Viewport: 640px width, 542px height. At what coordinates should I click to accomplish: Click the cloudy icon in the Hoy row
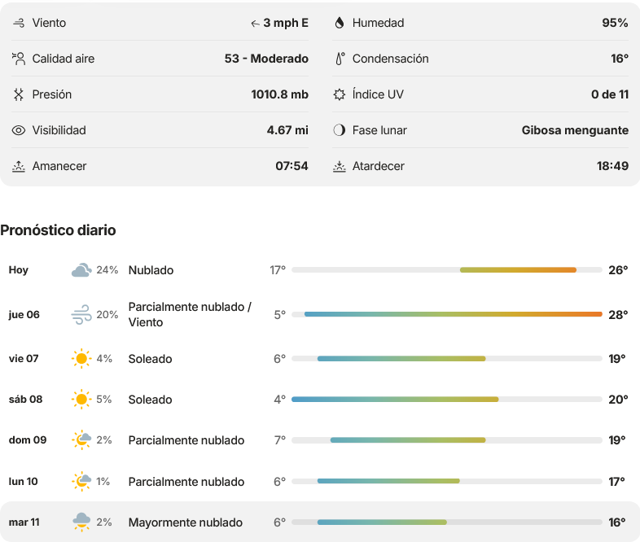coord(81,270)
